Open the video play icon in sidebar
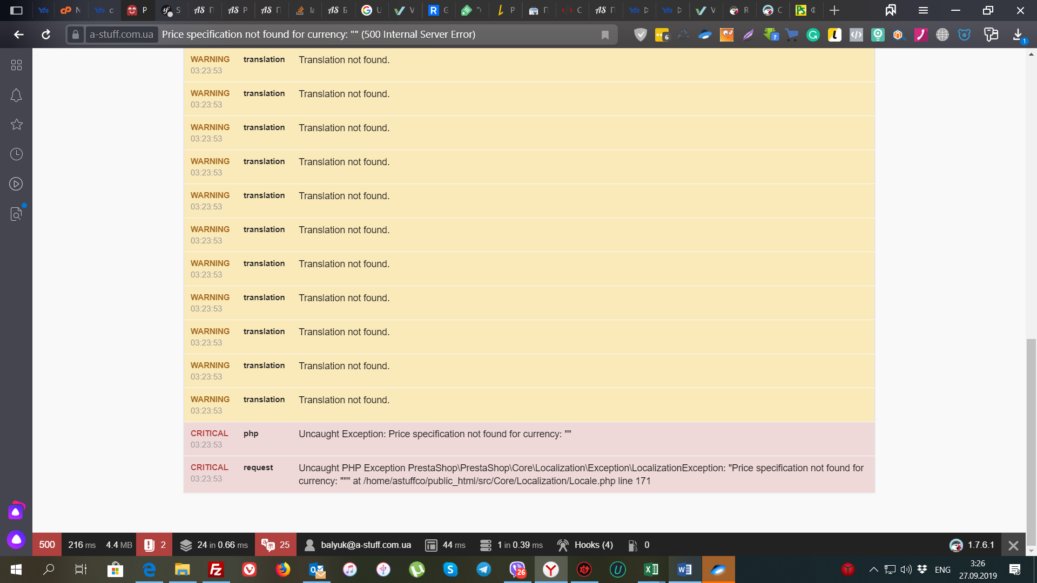Viewport: 1037px width, 583px height. pyautogui.click(x=16, y=184)
